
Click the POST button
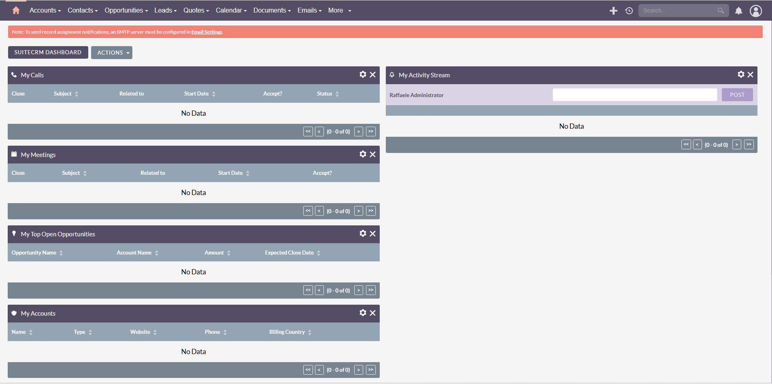pos(737,95)
